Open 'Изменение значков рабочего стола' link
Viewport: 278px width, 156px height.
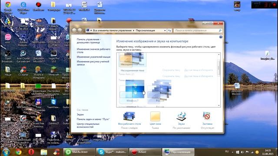click(x=93, y=51)
